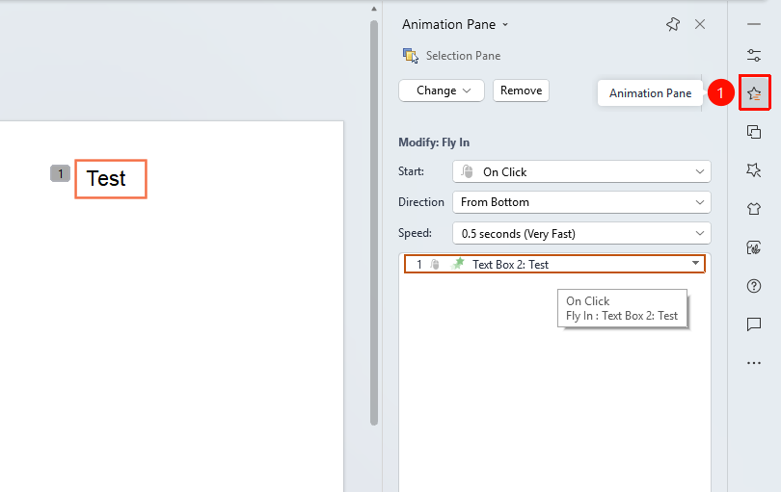This screenshot has width=781, height=492.
Task: Expand options arrow for Text Box 2 entry
Action: 695,263
